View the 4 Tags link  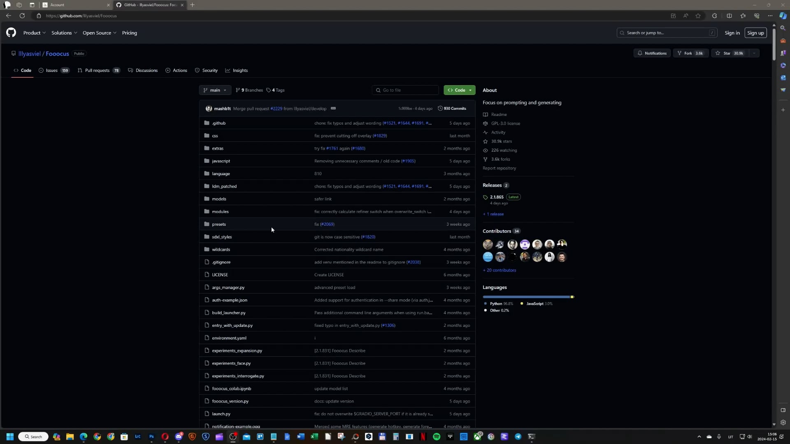(x=275, y=90)
